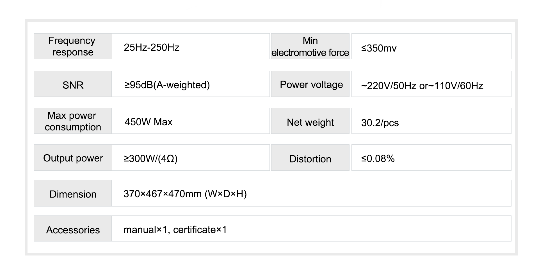Select the manual×1, certificate×1 text
Screen dimensions: 539x272
point(175,229)
